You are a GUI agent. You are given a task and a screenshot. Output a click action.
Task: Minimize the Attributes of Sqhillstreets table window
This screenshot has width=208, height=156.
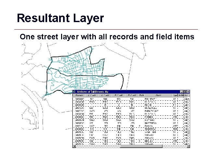tap(181, 92)
